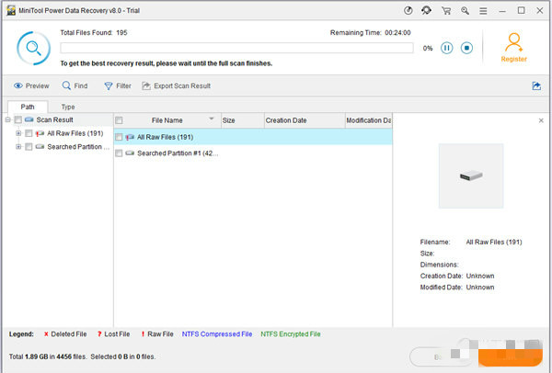Expand All Raw Files tree node
This screenshot has height=373, width=552.
[x=18, y=133]
